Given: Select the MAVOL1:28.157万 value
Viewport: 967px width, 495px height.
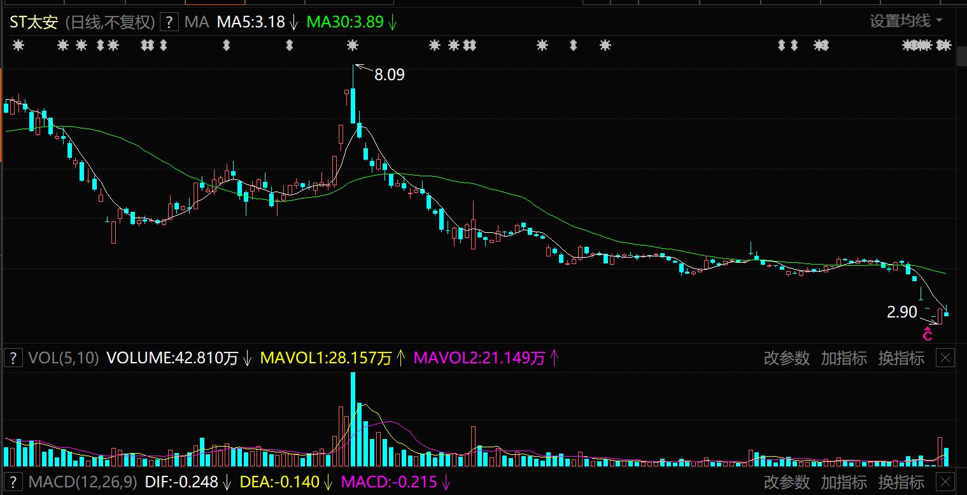Looking at the screenshot, I should pyautogui.click(x=326, y=358).
